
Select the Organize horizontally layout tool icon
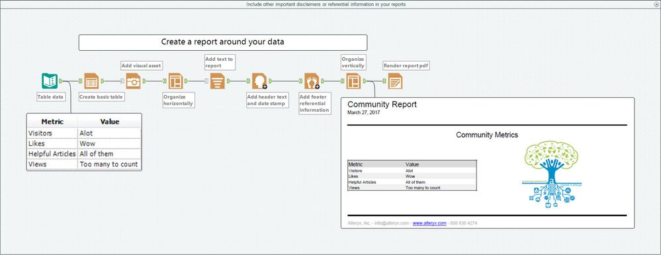[175, 81]
